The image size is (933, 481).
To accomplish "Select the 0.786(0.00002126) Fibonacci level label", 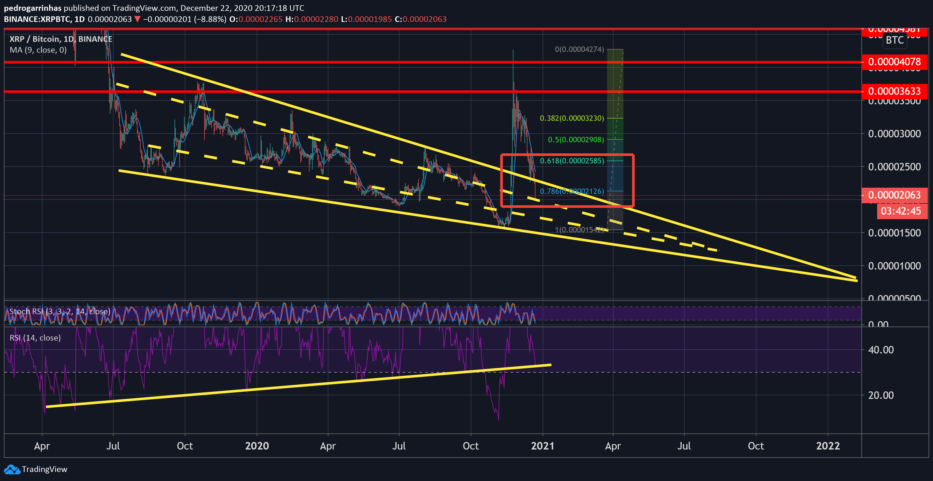I will (572, 191).
